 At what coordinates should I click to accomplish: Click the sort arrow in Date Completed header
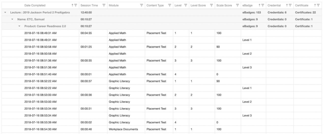[73, 6]
